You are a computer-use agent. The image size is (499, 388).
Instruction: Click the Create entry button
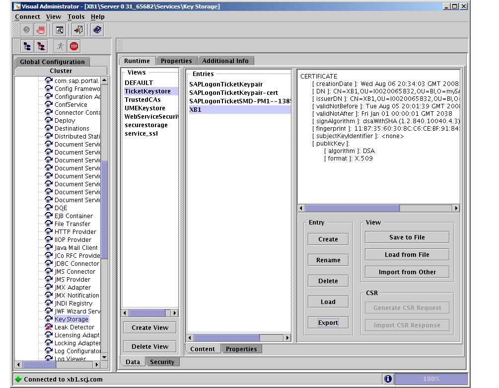[x=328, y=239]
